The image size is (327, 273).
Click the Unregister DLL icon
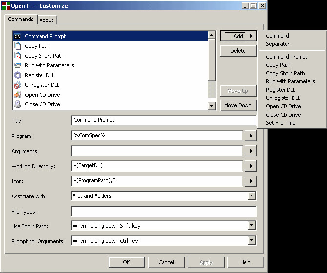18,85
